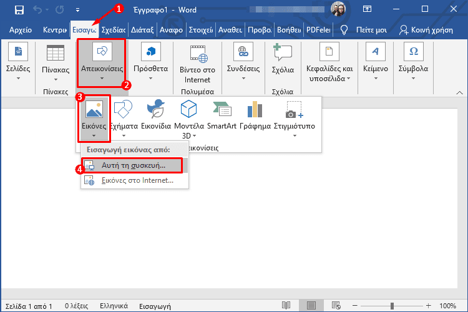468x312 pixels.
Task: Open the Απεικονίσεις group dropdown
Action: [102, 62]
